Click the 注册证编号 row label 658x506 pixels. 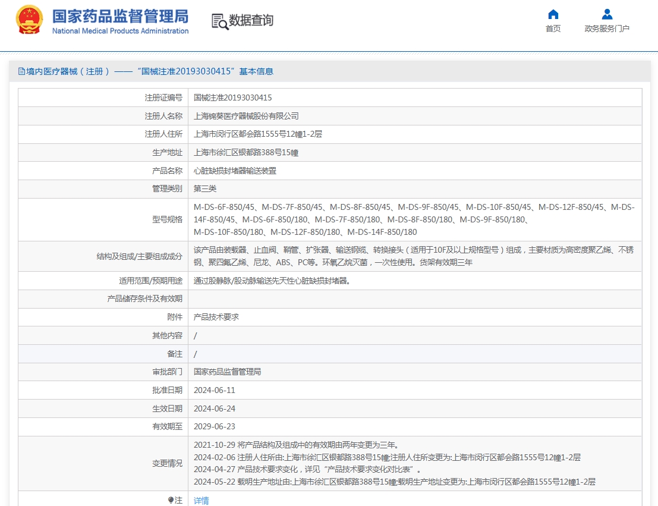(163, 98)
